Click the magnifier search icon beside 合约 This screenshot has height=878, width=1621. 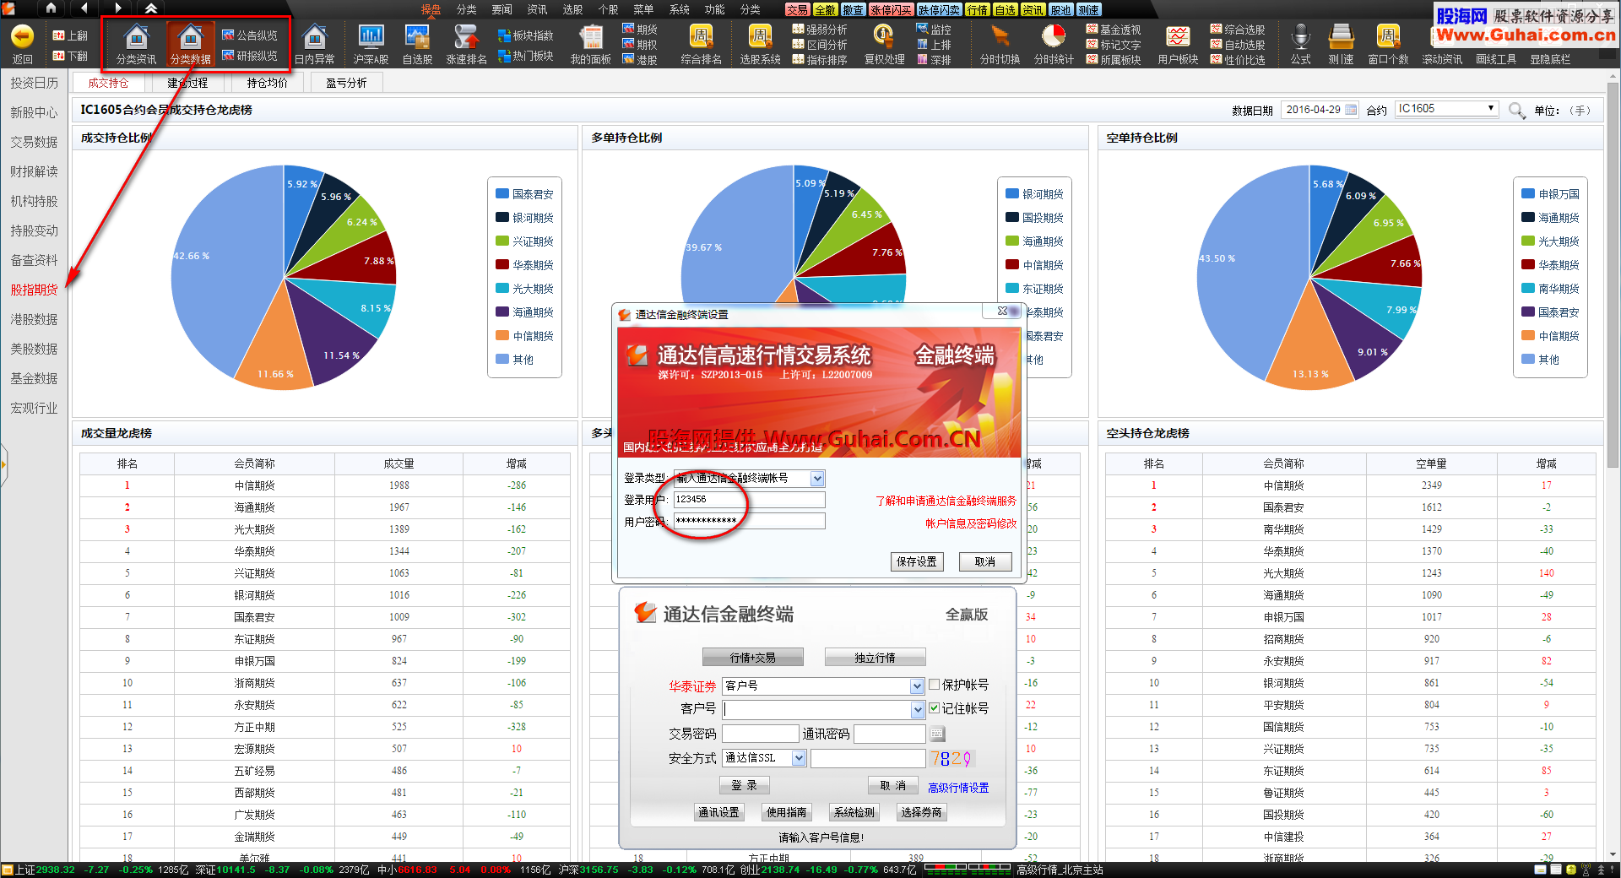coord(1517,111)
